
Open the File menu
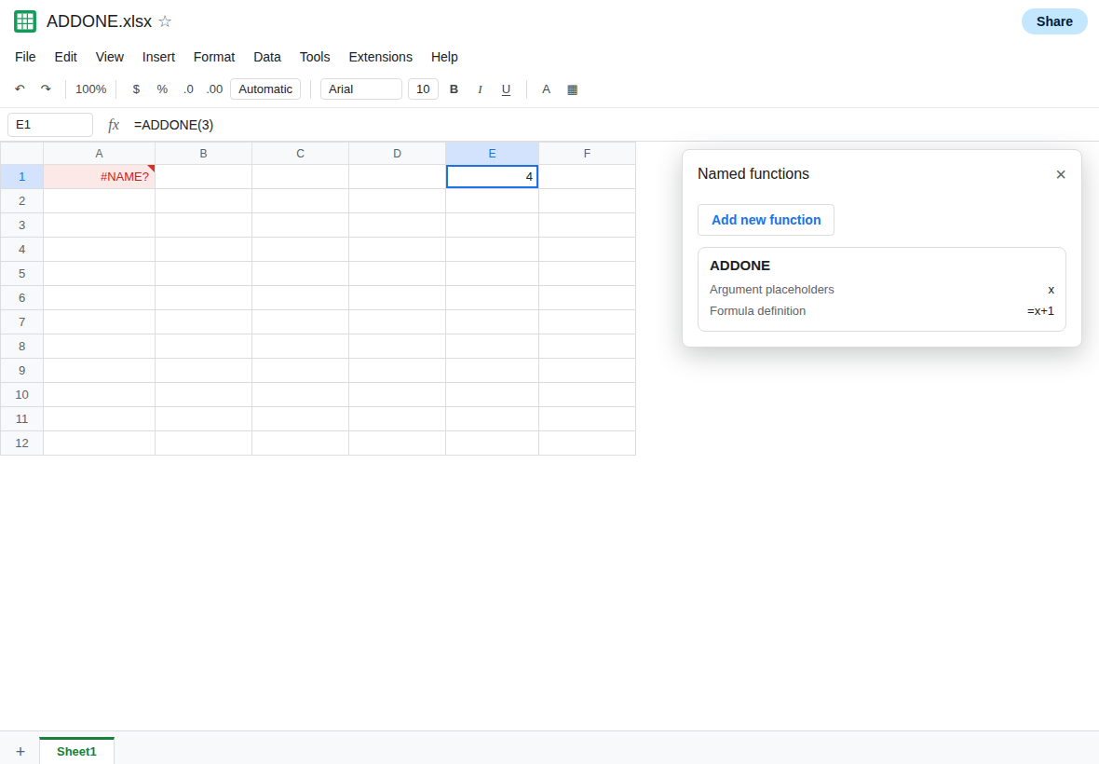(x=25, y=57)
